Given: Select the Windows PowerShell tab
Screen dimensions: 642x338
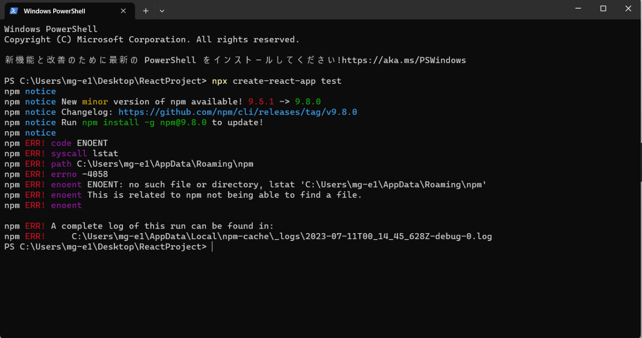Looking at the screenshot, I should tap(69, 11).
